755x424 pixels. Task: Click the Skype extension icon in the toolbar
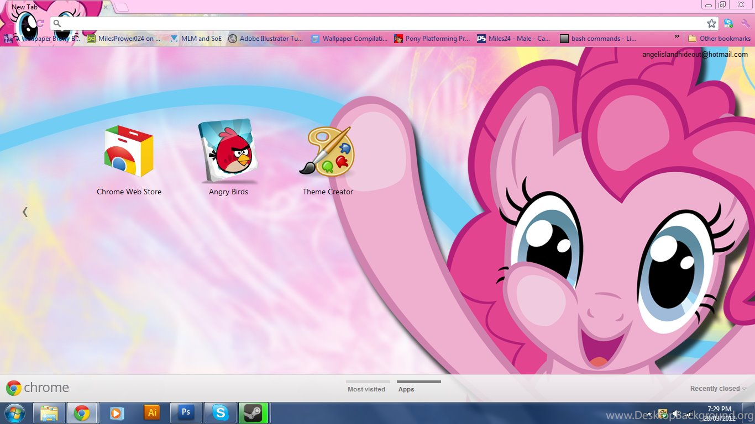[728, 23]
